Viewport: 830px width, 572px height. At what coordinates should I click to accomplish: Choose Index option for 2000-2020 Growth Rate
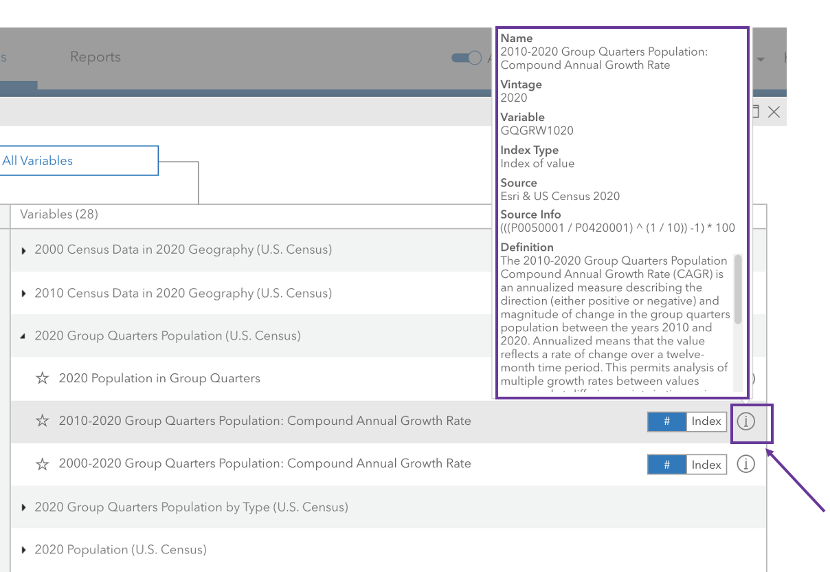click(x=706, y=465)
